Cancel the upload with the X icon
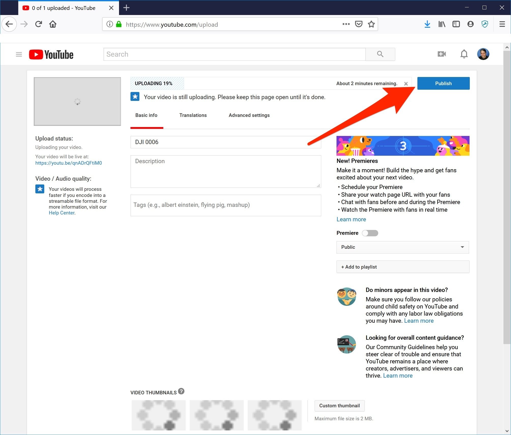This screenshot has height=435, width=511. (406, 84)
